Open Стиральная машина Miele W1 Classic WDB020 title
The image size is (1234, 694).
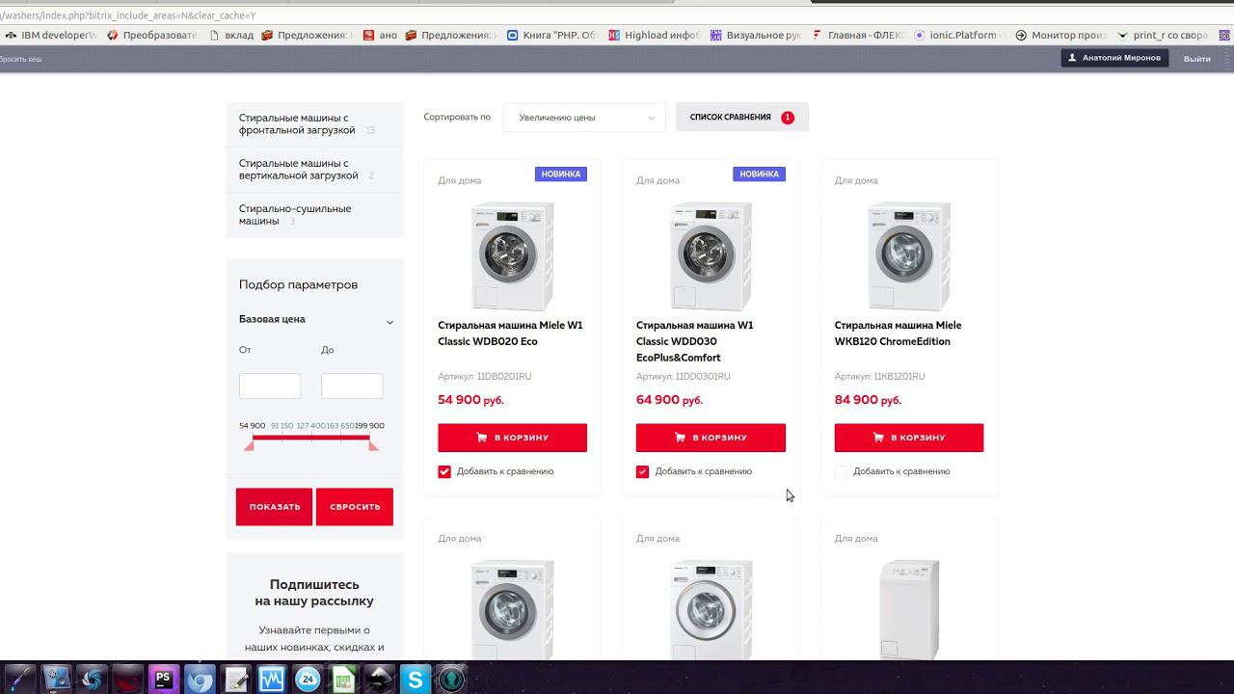click(x=510, y=334)
